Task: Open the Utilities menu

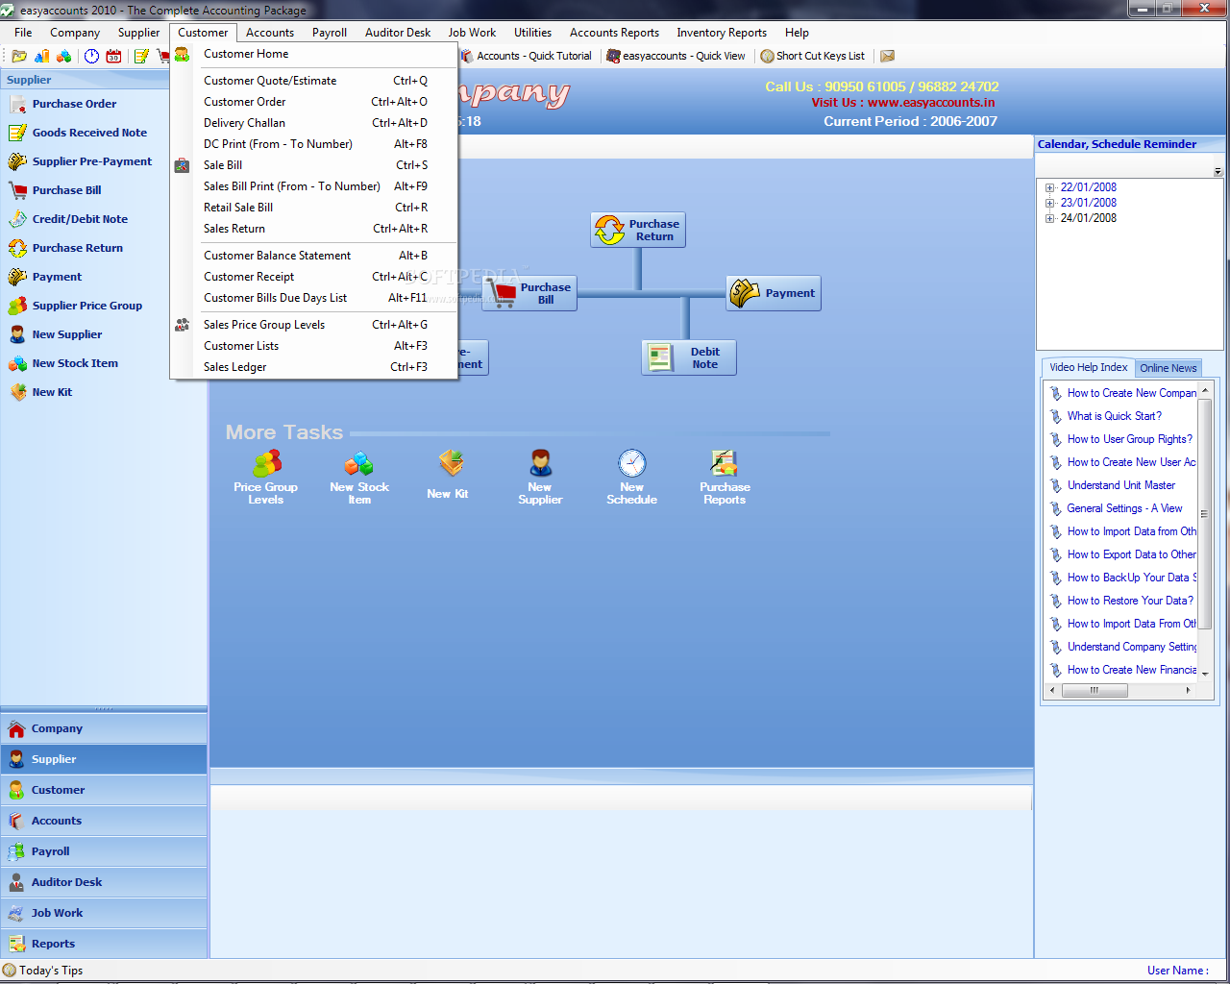Action: coord(532,33)
